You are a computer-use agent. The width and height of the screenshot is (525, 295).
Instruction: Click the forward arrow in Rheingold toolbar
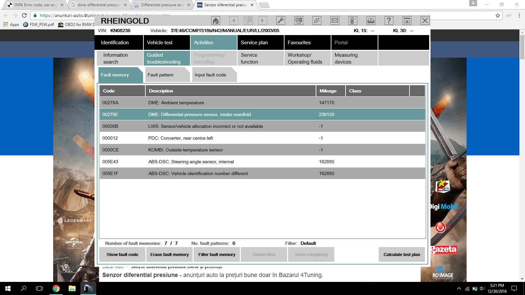[x=262, y=21]
